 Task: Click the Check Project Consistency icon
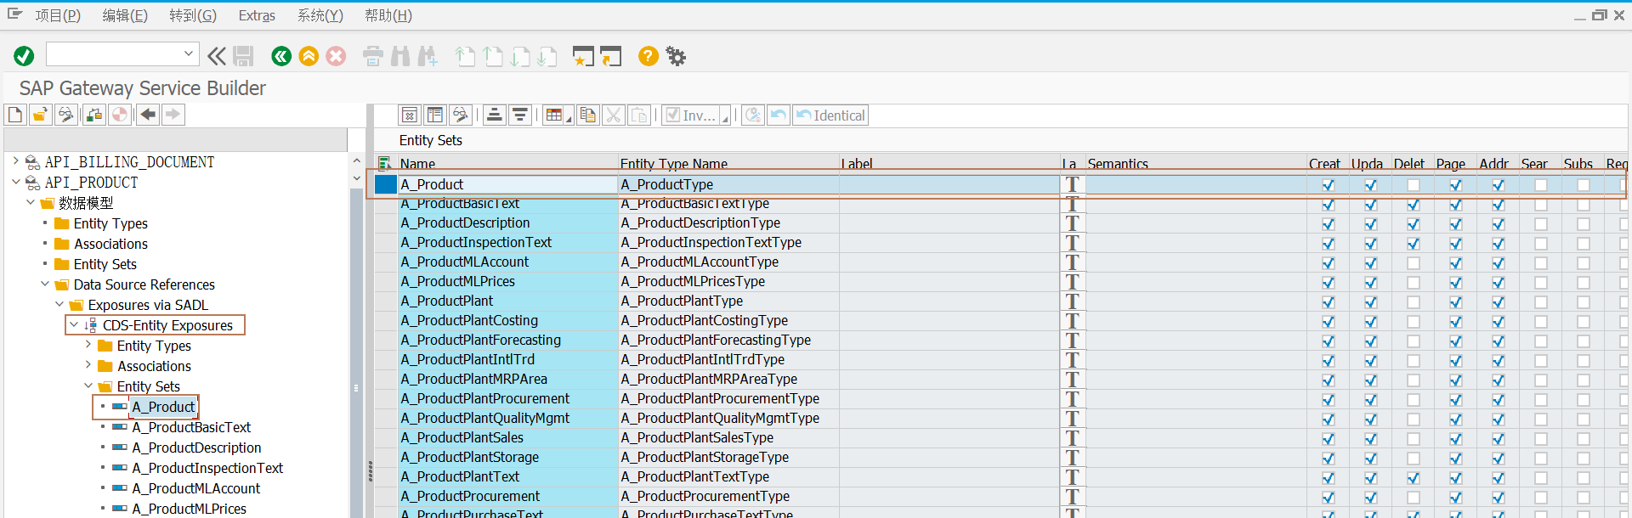pos(94,115)
